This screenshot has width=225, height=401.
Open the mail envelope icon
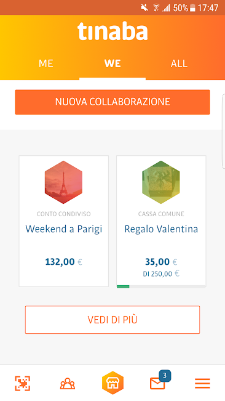pos(157,384)
